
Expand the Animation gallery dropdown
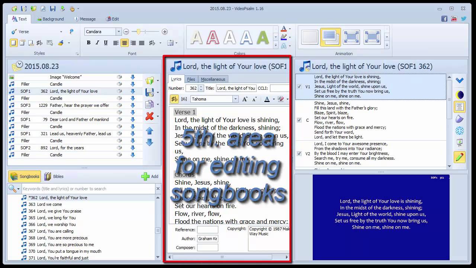click(x=387, y=45)
